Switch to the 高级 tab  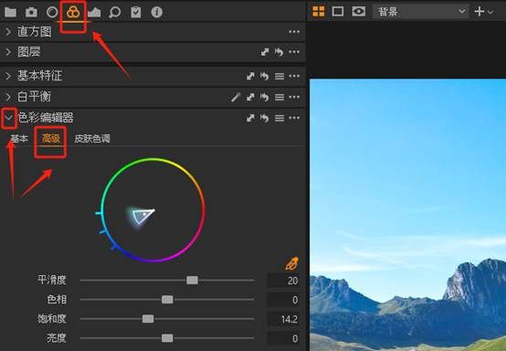coord(51,139)
